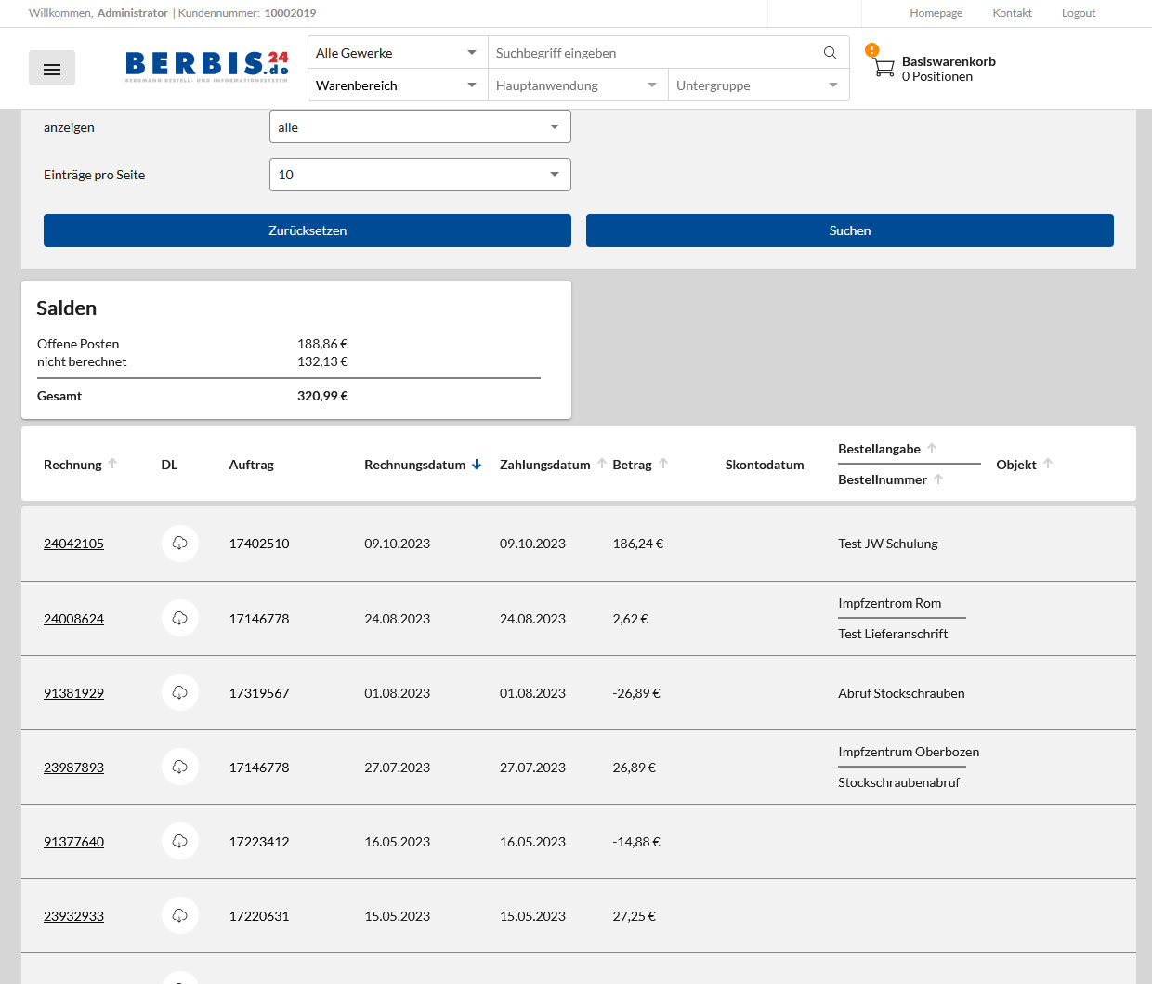The width and height of the screenshot is (1152, 984).
Task: Go to Homepage link
Action: [936, 13]
